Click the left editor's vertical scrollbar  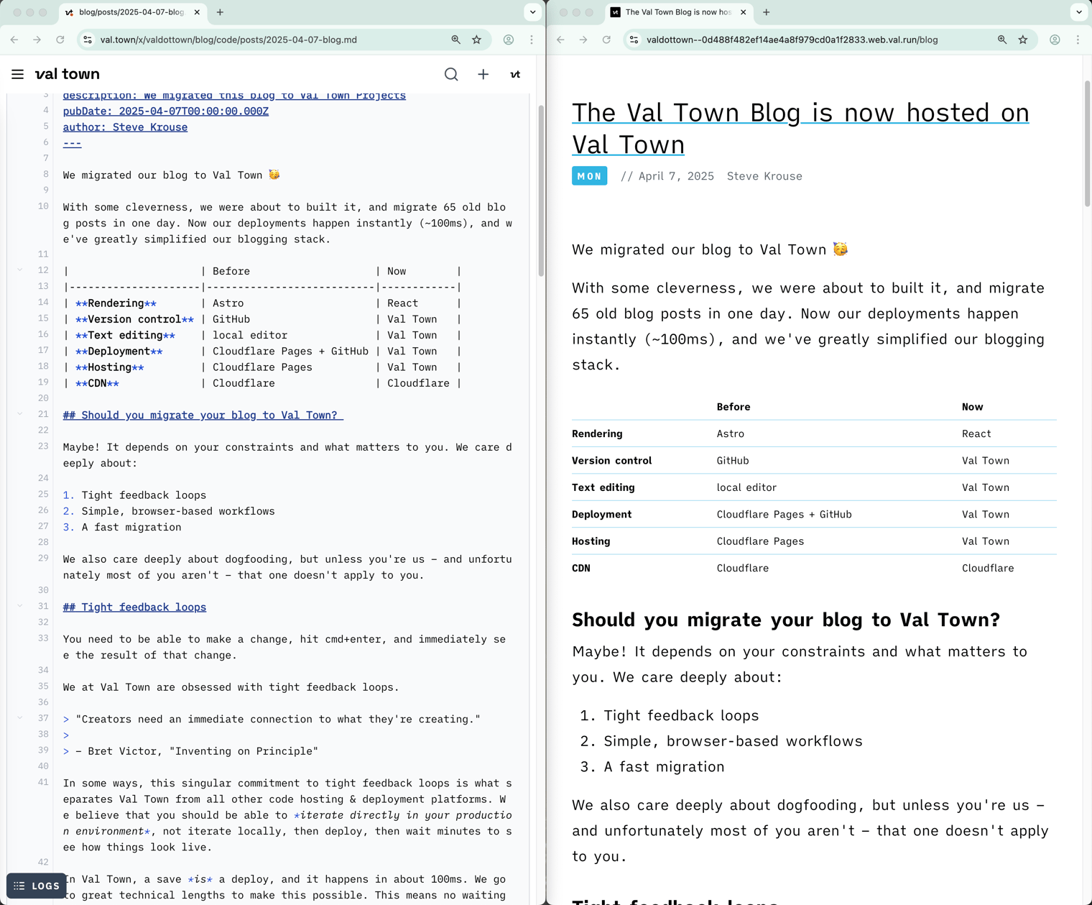click(542, 190)
